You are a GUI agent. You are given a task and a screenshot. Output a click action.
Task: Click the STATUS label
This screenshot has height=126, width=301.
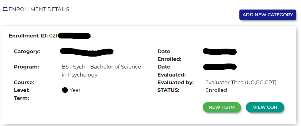[168, 90]
